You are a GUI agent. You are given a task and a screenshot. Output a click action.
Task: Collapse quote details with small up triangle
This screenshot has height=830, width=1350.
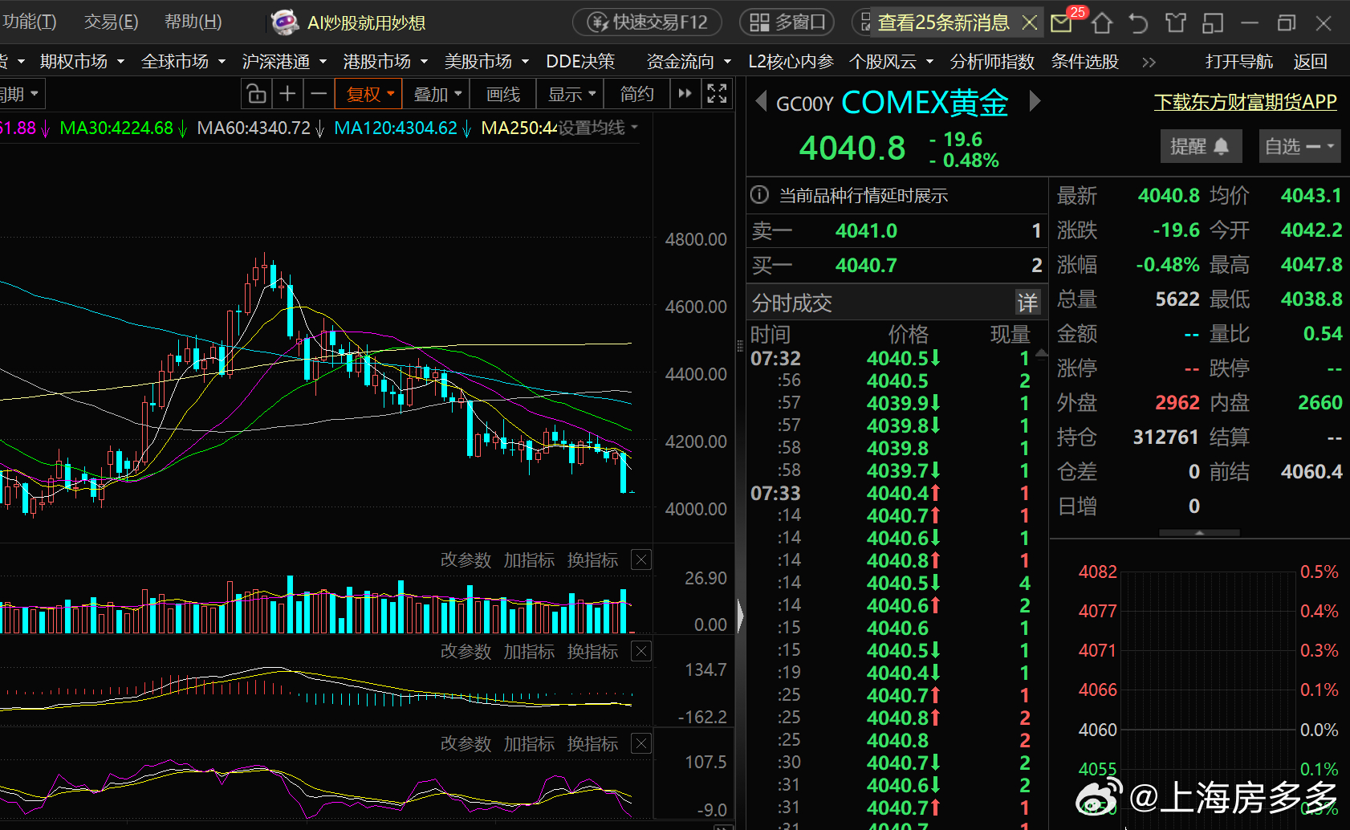(1199, 533)
